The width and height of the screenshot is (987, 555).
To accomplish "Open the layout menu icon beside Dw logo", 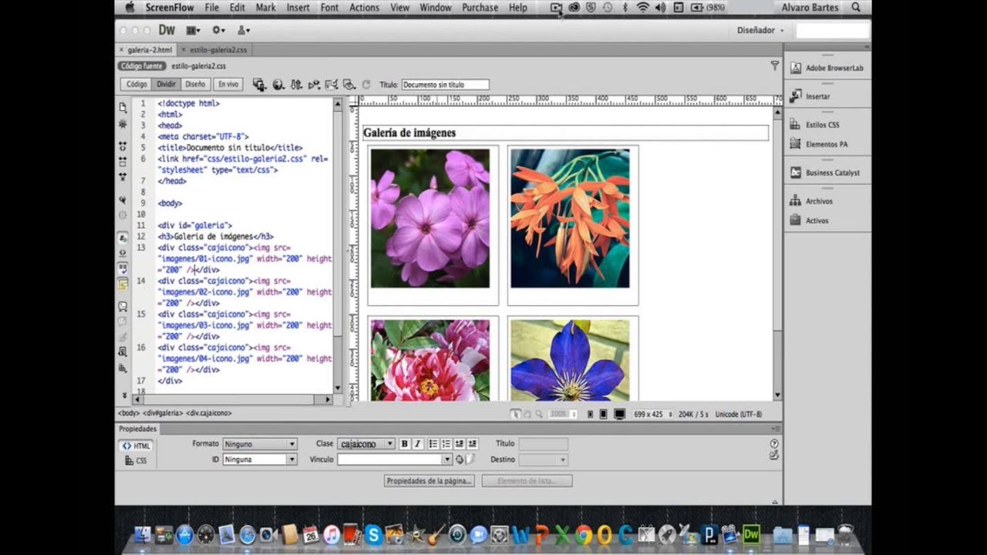I will (x=192, y=30).
